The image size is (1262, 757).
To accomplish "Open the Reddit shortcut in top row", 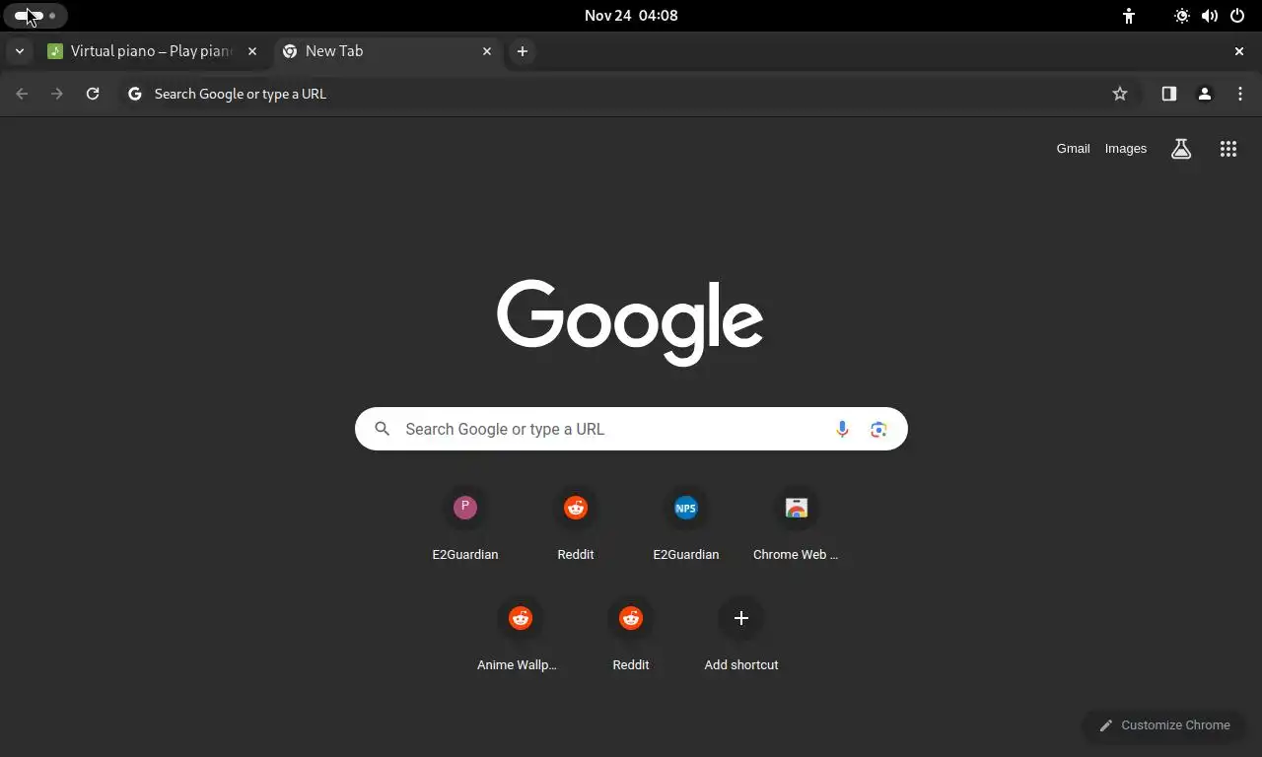I will (x=576, y=525).
